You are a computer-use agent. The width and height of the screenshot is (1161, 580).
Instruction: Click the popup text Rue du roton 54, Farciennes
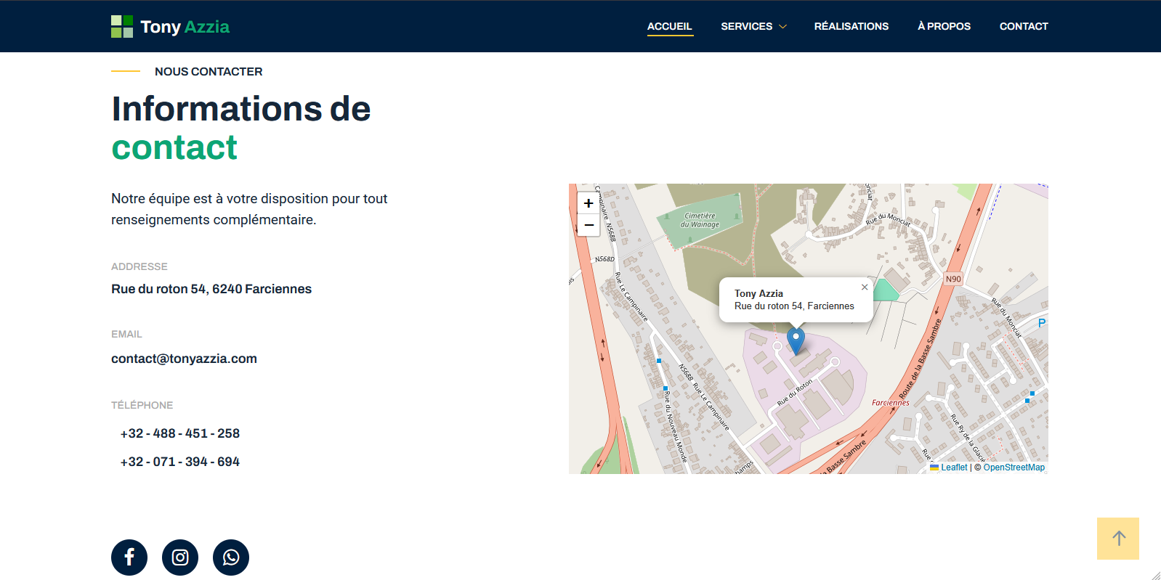794,306
